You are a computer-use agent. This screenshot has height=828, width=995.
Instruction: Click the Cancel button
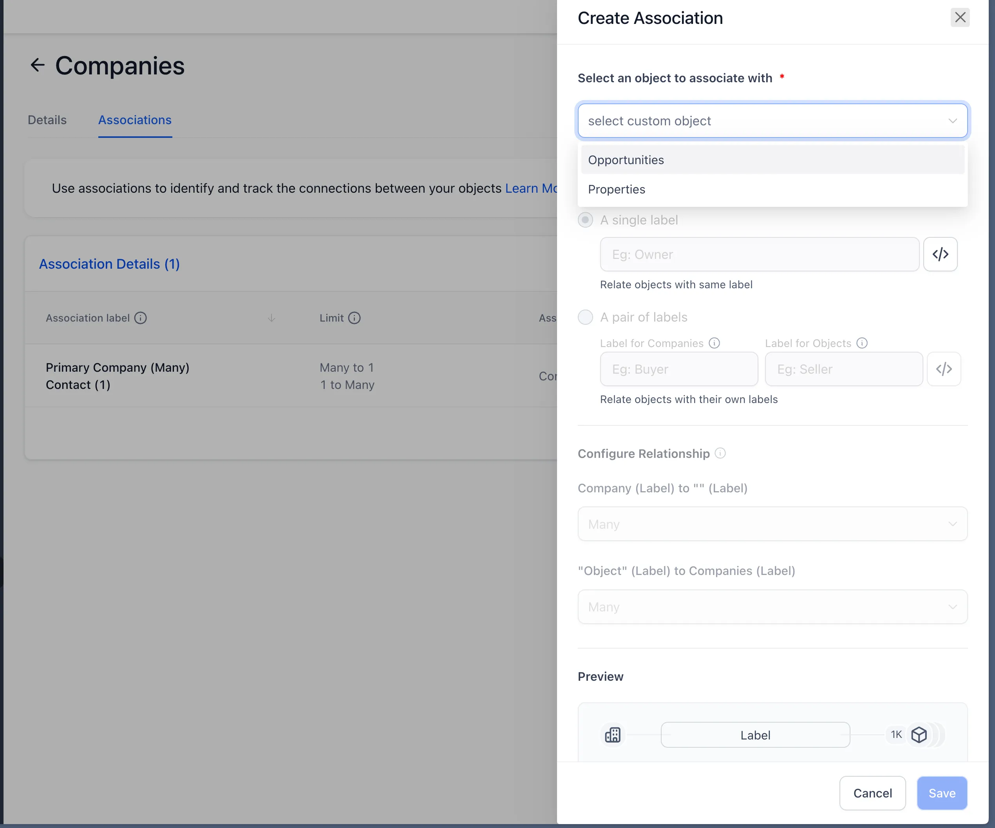872,793
